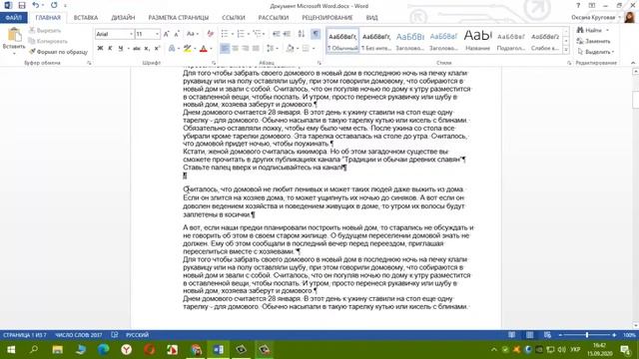639x359 pixels.
Task: Toggle subscript (x₂) formatting
Action: pyautogui.click(x=147, y=49)
